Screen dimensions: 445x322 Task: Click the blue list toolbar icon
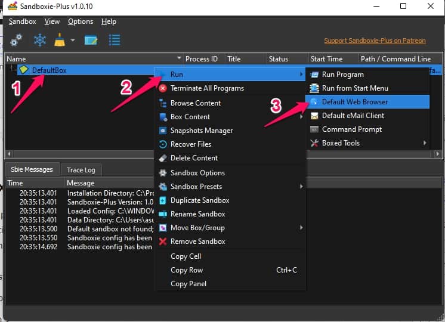tap(115, 40)
